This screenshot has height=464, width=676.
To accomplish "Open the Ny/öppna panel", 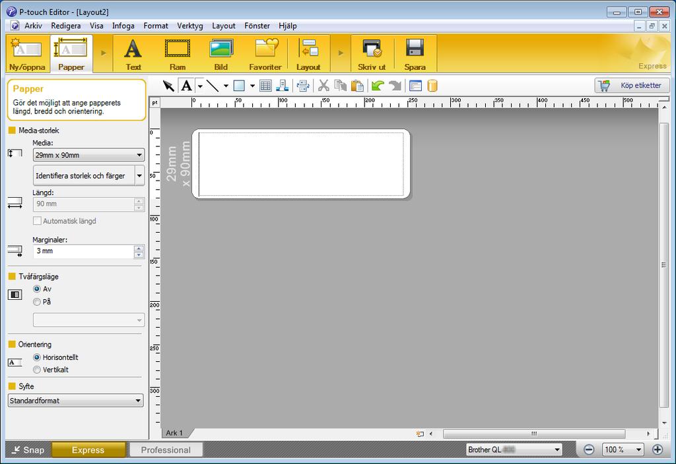I will (27, 53).
